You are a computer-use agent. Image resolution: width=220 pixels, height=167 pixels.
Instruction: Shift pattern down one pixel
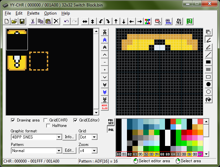pyautogui.click(x=124, y=21)
